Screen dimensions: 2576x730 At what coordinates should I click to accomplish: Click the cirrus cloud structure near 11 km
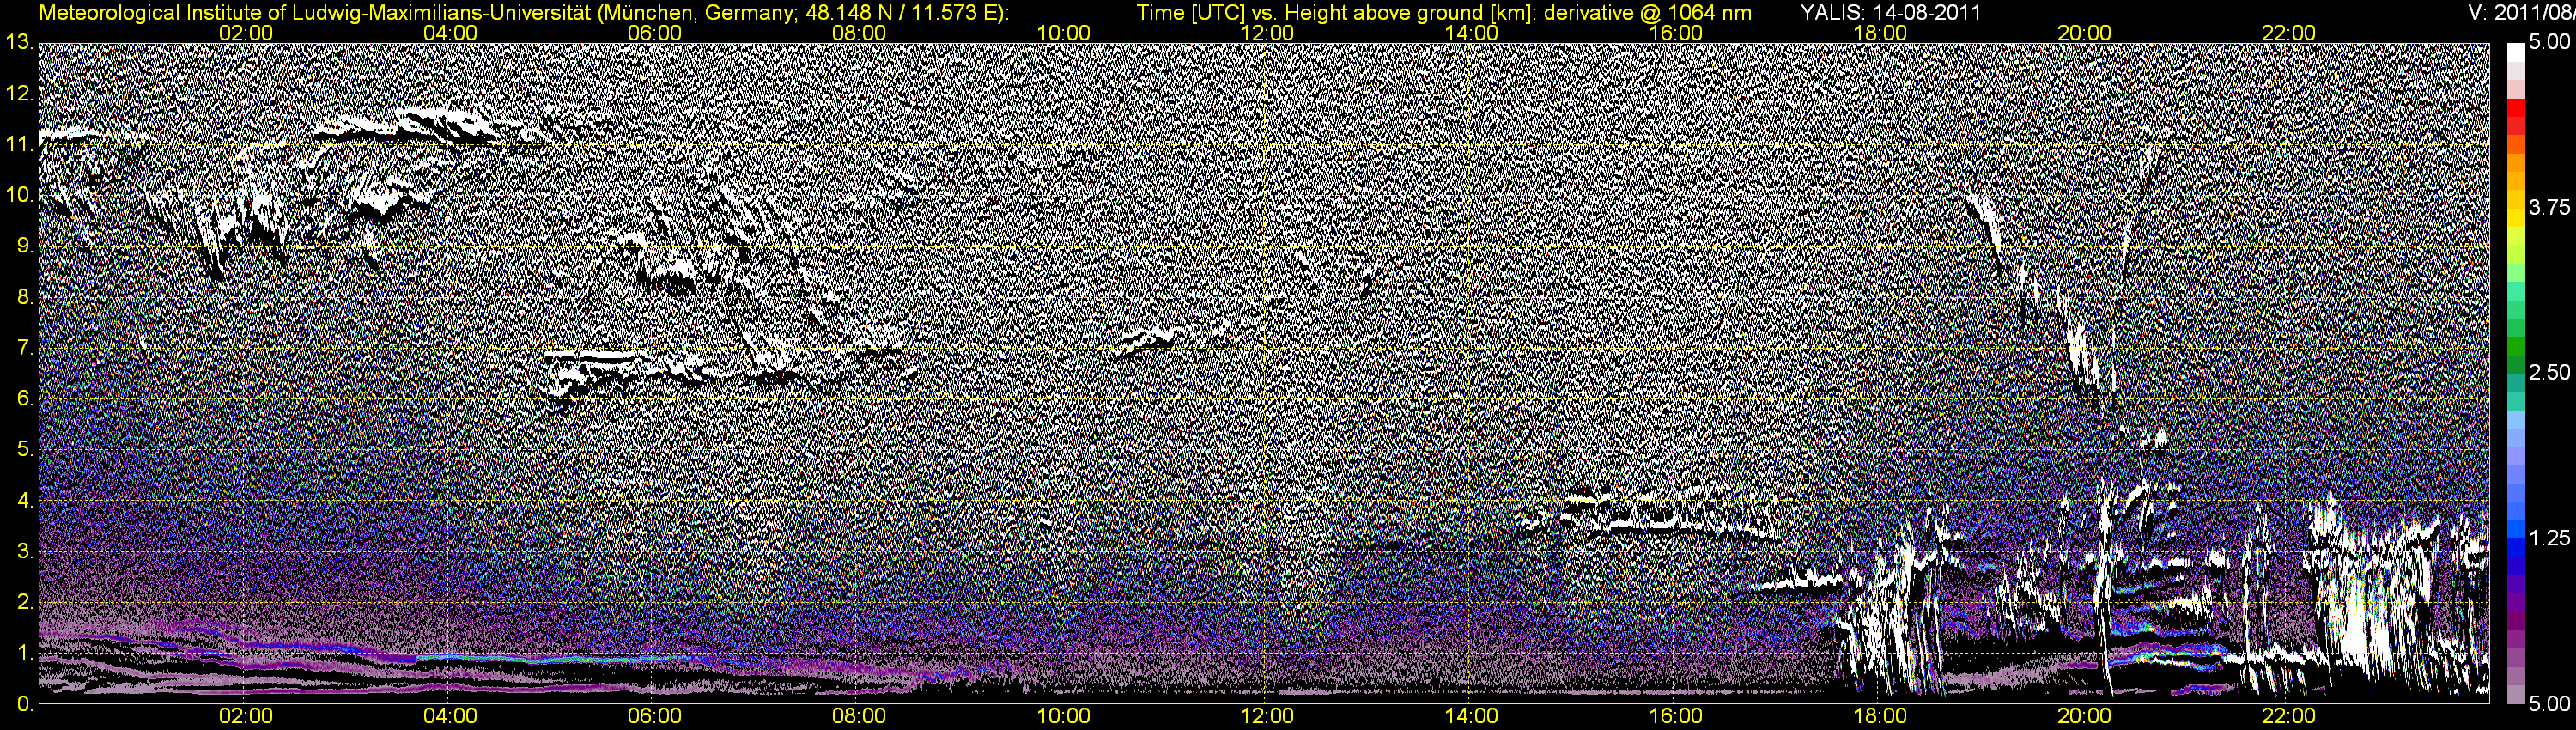click(x=420, y=128)
